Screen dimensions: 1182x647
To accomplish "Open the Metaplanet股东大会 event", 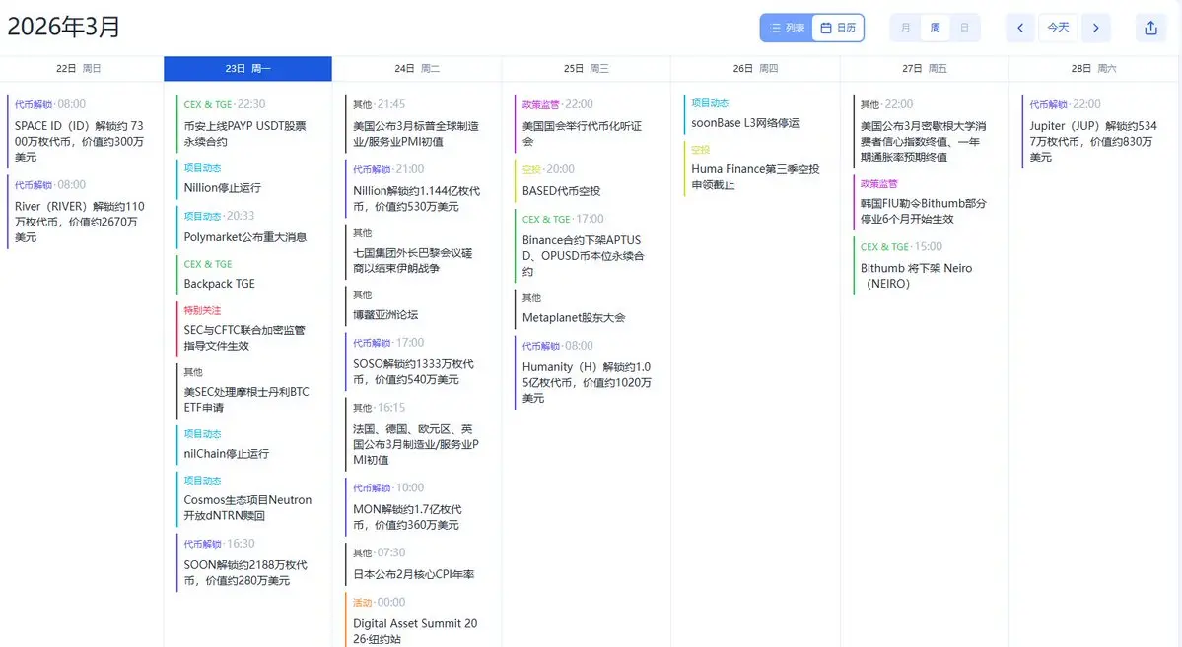I will click(589, 309).
